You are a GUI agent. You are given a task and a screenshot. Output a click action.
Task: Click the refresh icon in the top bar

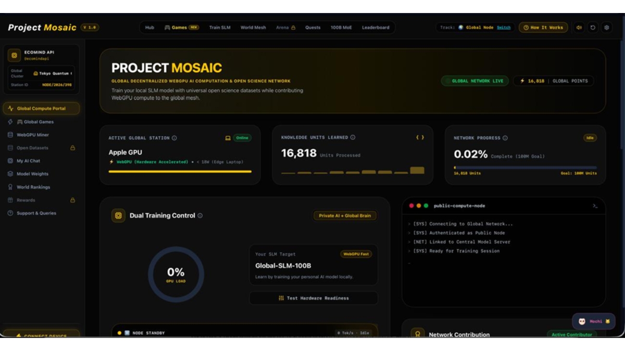click(593, 28)
